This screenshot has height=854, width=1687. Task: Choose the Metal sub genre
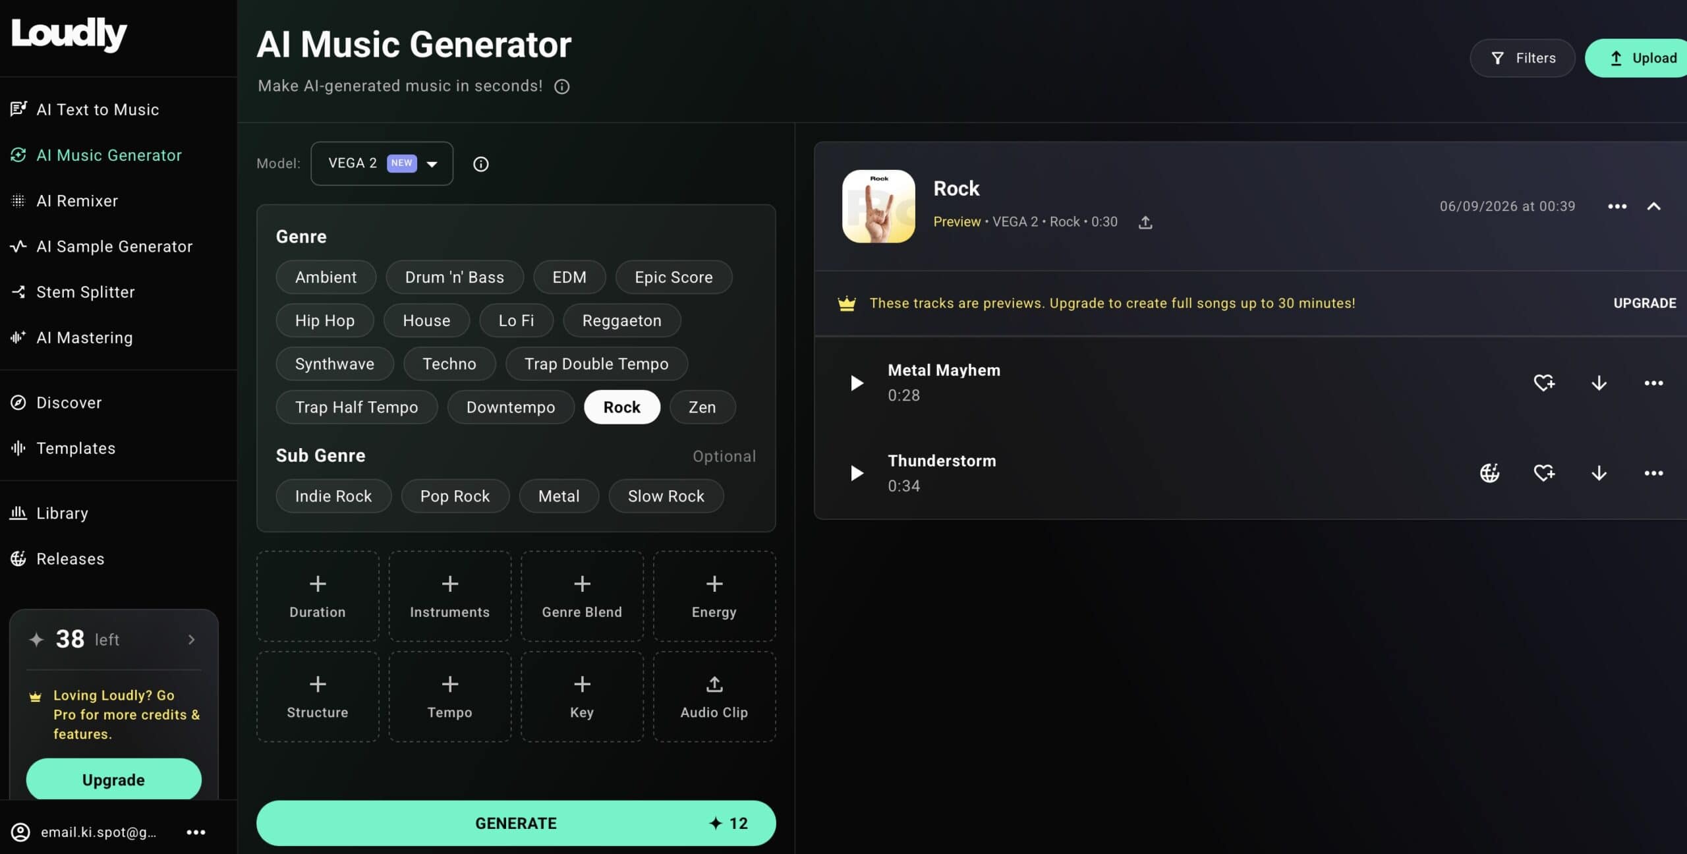(x=559, y=496)
